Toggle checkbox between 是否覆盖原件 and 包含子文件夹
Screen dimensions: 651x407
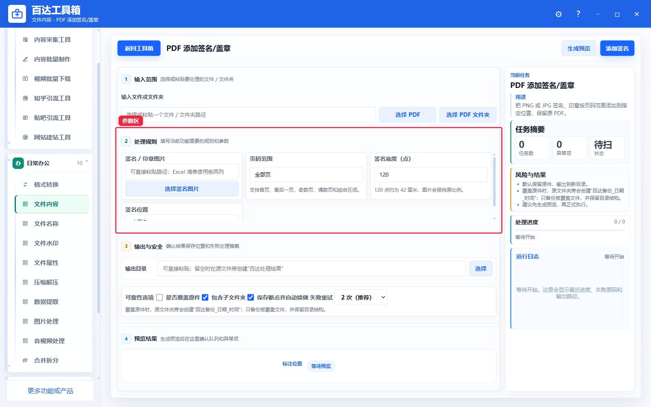[x=205, y=298]
